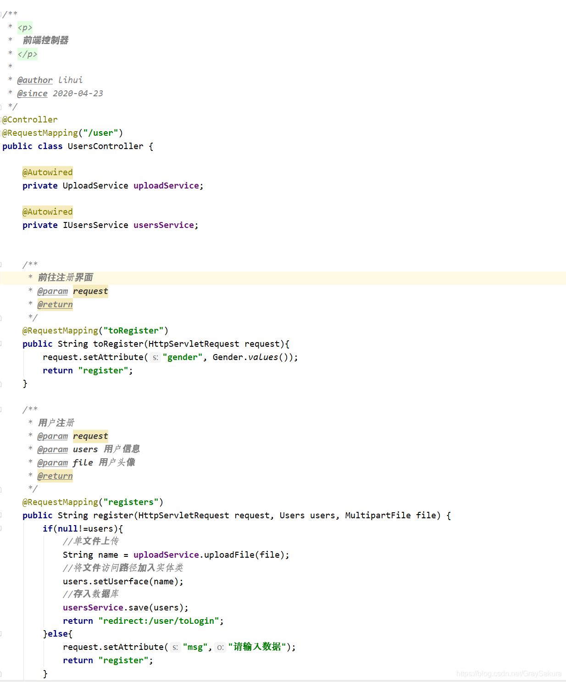Image resolution: width=566 pixels, height=682 pixels.
Task: Select the UploadService type in field declaration
Action: 95,186
